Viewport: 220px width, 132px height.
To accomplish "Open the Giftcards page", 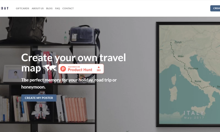I will (23, 9).
